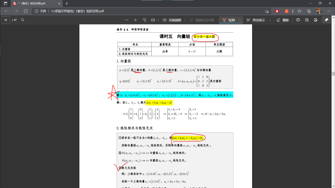
Task: Expand the 突出显示 highlight color dropdown
Action: pos(270,20)
